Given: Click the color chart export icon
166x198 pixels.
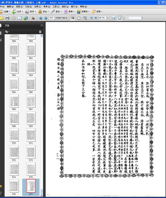Looking at the screenshot, I should point(33,18).
